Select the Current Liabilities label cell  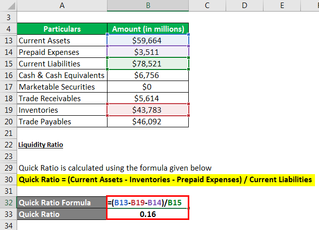(x=62, y=63)
